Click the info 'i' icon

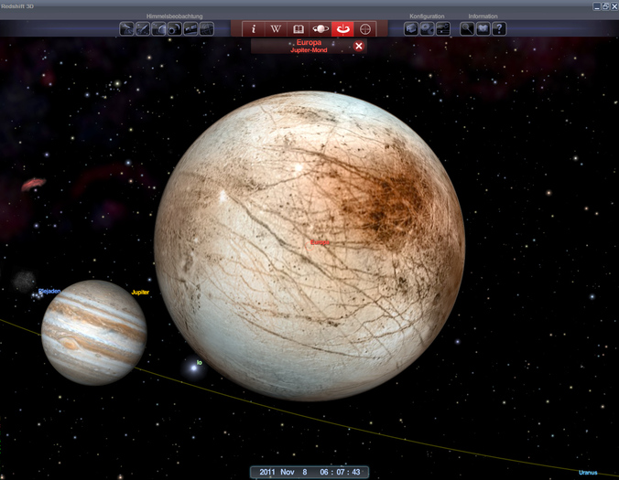click(x=254, y=29)
